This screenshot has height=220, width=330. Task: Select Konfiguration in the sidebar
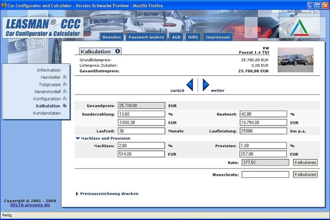[x=47, y=99]
